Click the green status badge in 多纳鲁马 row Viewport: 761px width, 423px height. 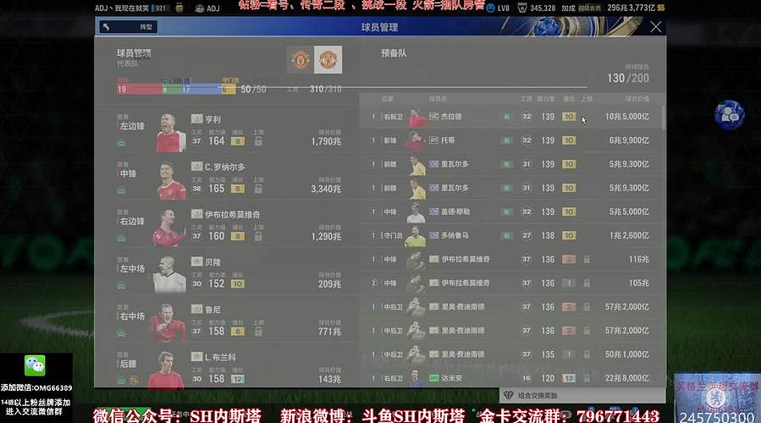[506, 236]
